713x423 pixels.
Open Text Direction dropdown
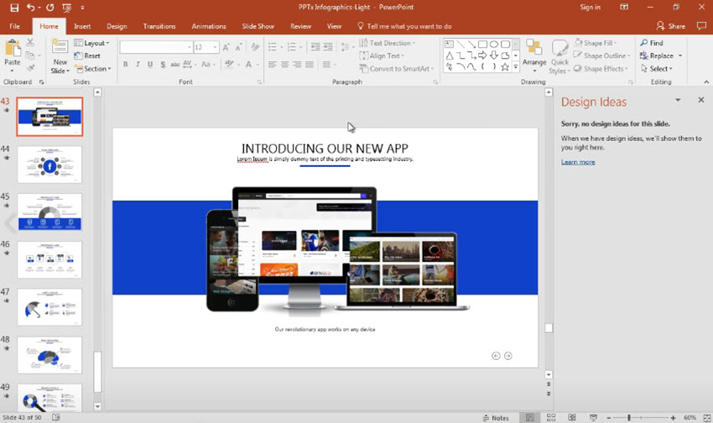(387, 43)
